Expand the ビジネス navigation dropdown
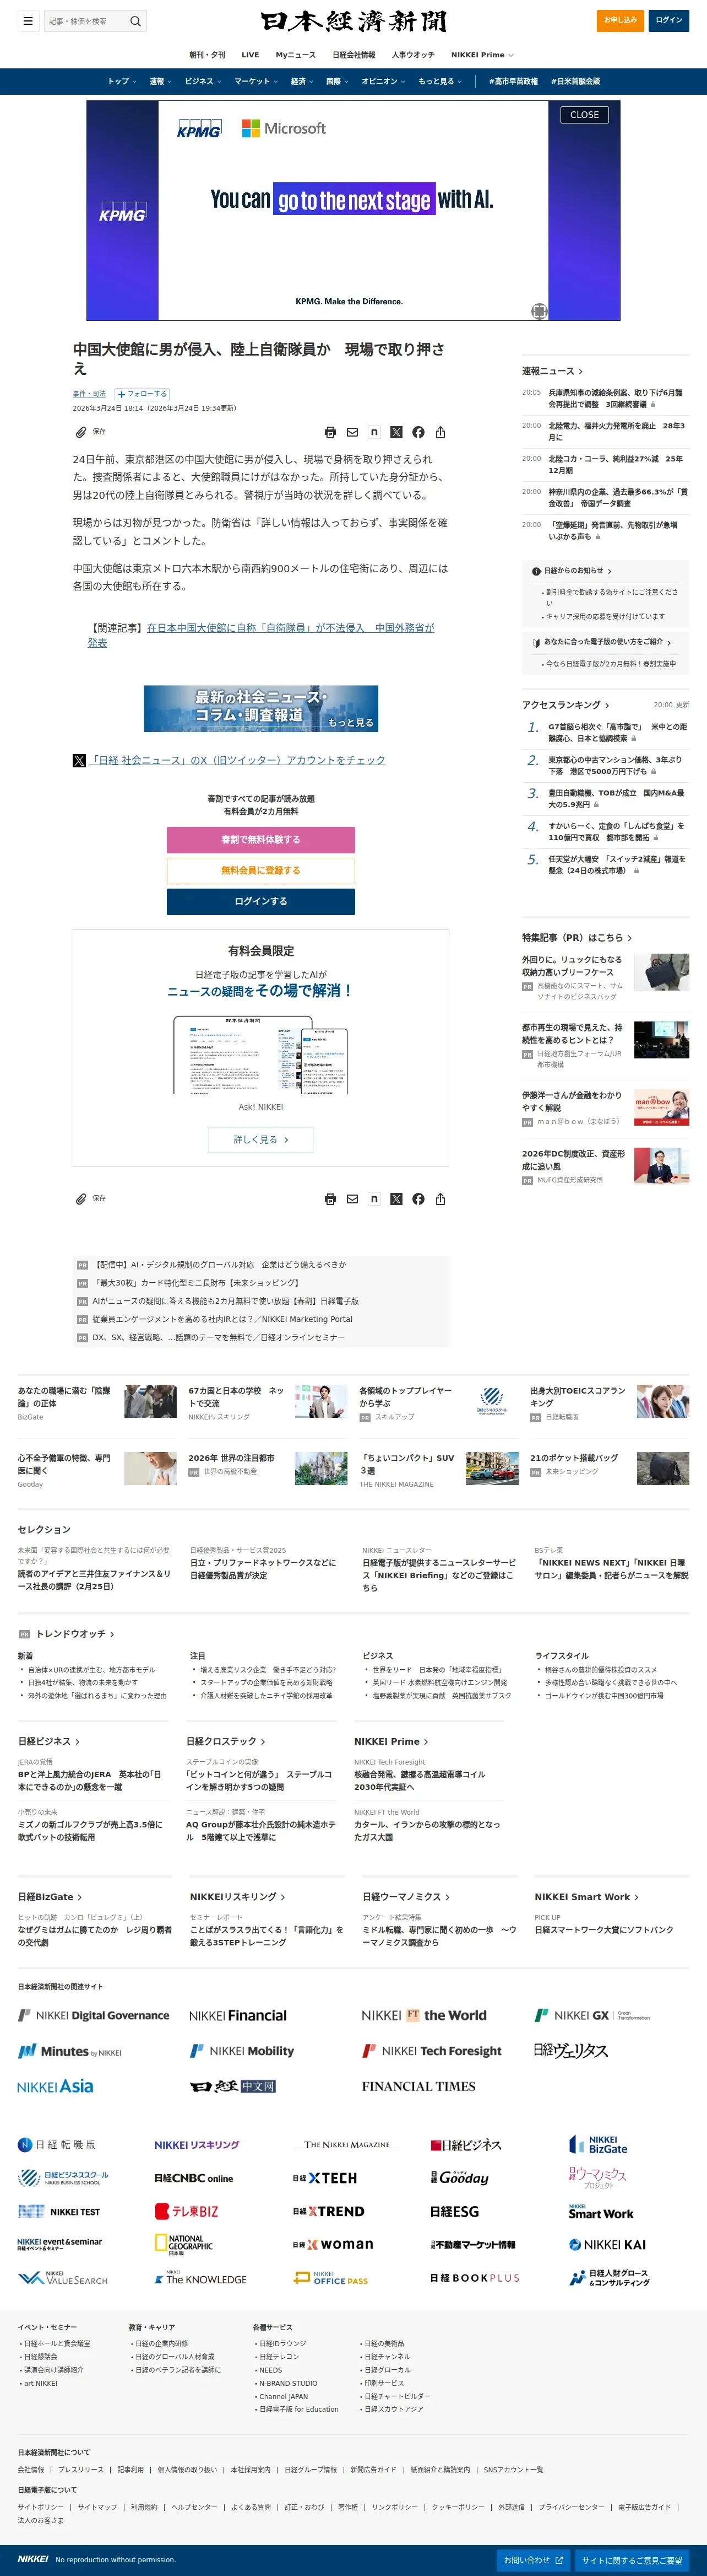 [203, 82]
